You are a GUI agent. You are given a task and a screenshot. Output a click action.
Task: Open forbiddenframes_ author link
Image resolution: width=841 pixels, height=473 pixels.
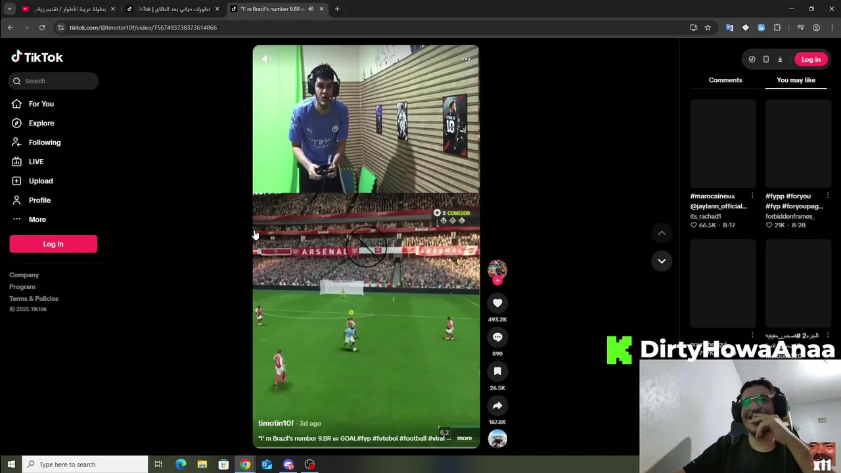click(790, 216)
